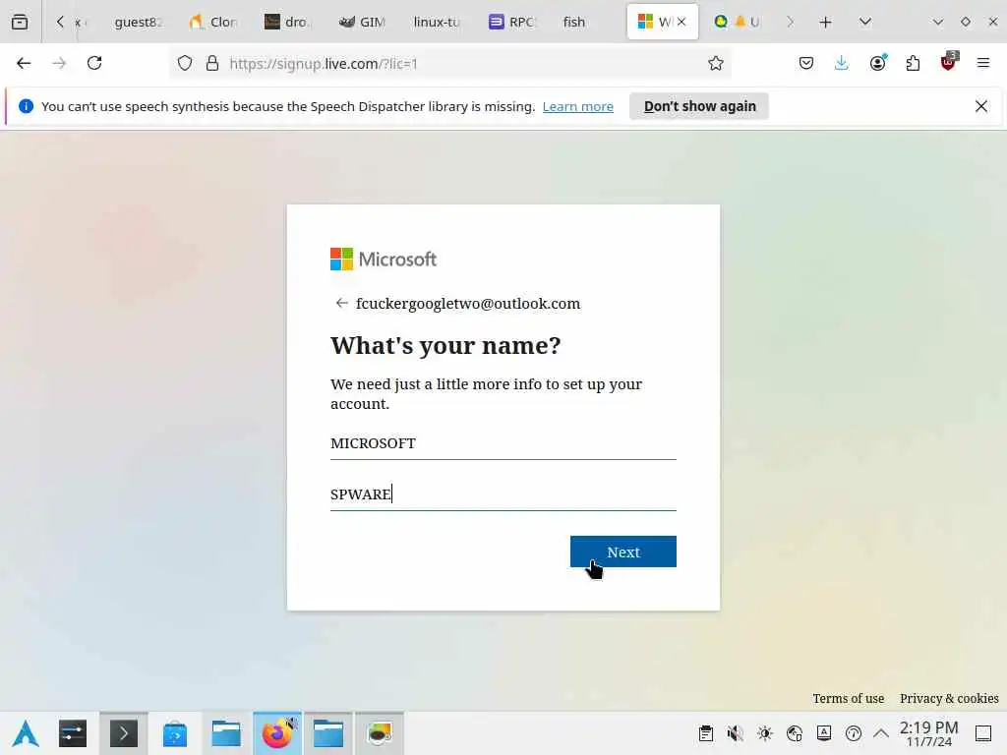Screen dimensions: 1007x755
Task: Open Firefox account icon
Action: coord(877,63)
